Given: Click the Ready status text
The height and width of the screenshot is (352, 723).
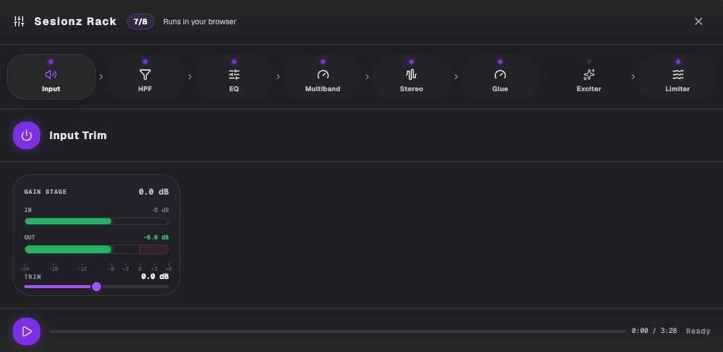Looking at the screenshot, I should [x=698, y=331].
